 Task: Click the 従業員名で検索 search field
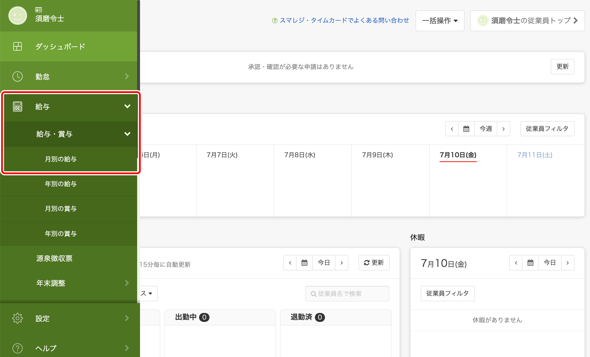click(347, 294)
